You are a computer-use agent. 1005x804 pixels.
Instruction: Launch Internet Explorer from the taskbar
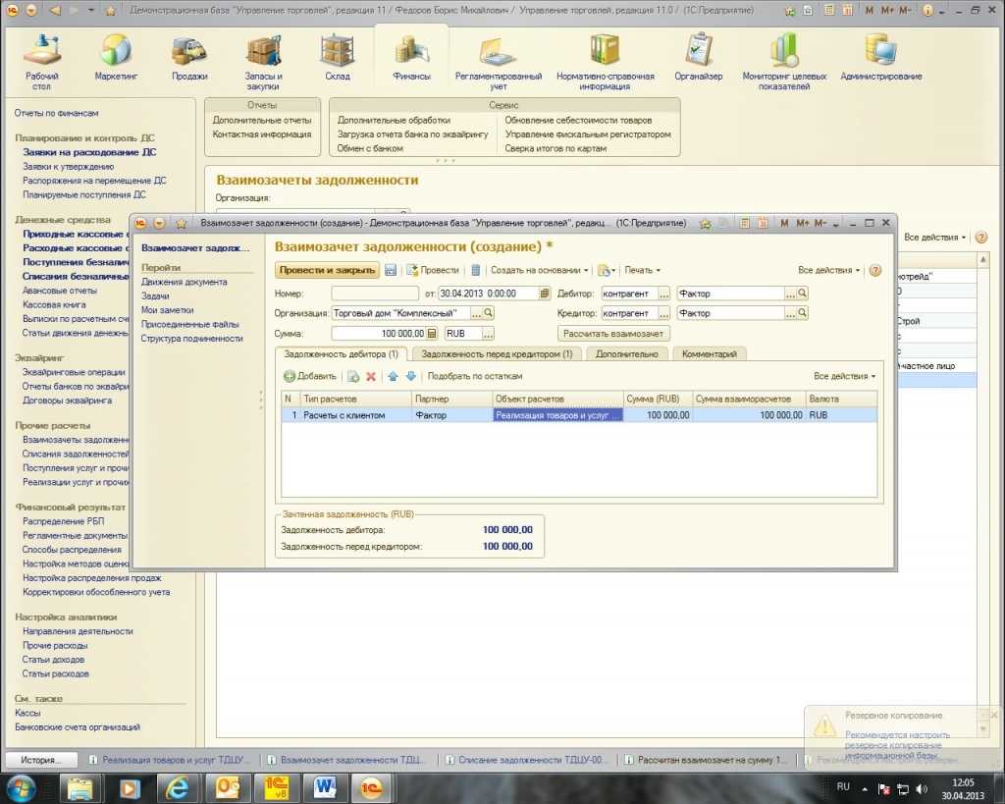click(179, 787)
